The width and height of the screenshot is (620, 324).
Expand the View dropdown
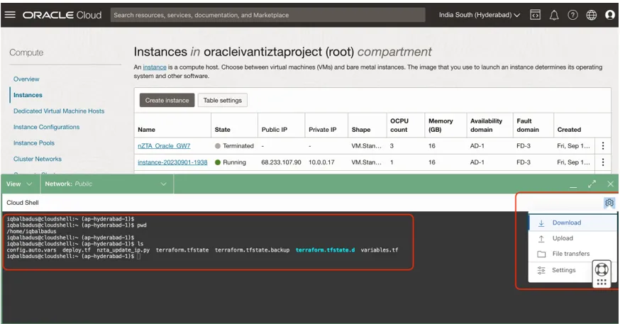(19, 184)
